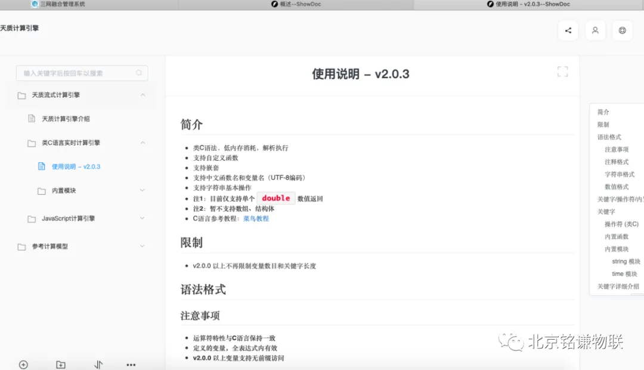
Task: Click the sort order arrows icon
Action: click(98, 365)
